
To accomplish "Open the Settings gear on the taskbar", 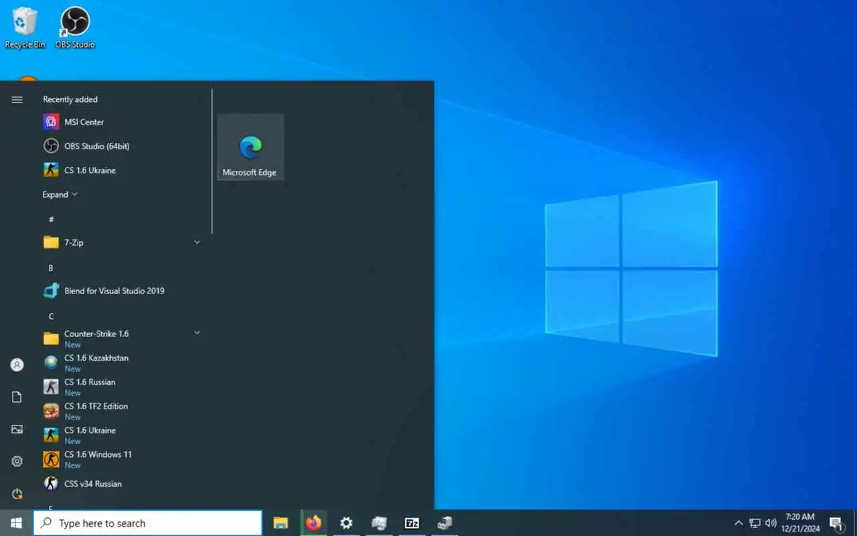I will pos(346,523).
